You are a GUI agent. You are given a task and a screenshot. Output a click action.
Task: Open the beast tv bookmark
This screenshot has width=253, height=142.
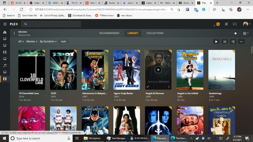9,16
